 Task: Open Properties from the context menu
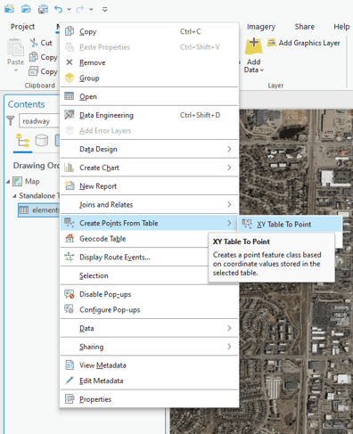click(149, 399)
